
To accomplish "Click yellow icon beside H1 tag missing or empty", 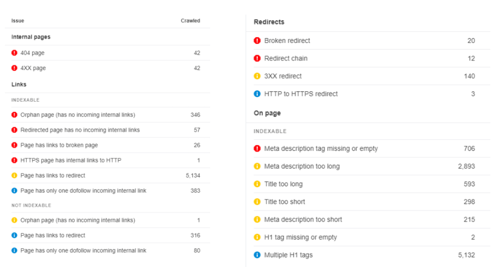I will (257, 237).
